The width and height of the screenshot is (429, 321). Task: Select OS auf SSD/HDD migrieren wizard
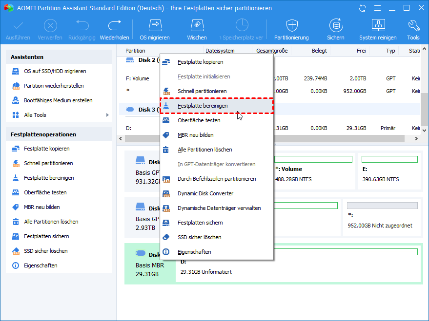pyautogui.click(x=55, y=71)
